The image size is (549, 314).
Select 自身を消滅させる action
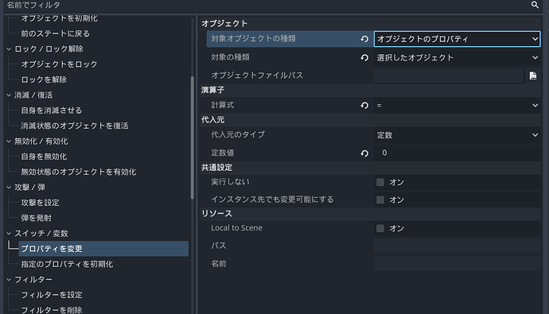tap(52, 110)
